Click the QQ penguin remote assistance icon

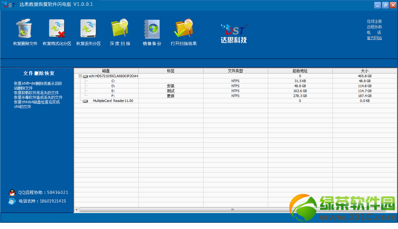(x=12, y=192)
